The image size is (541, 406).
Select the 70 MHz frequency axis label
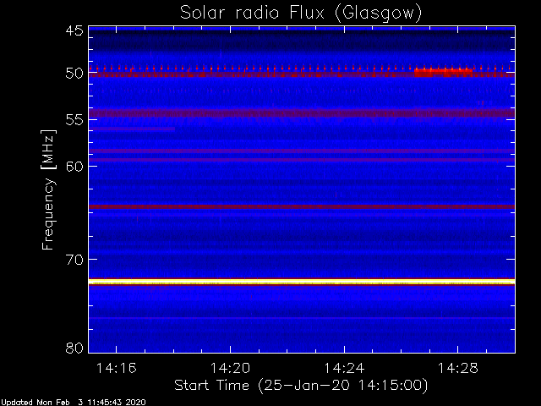coord(74,260)
